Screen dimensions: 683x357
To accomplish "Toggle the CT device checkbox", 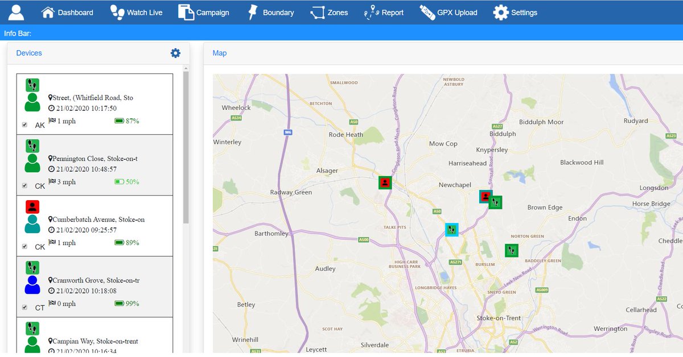I will tap(24, 307).
